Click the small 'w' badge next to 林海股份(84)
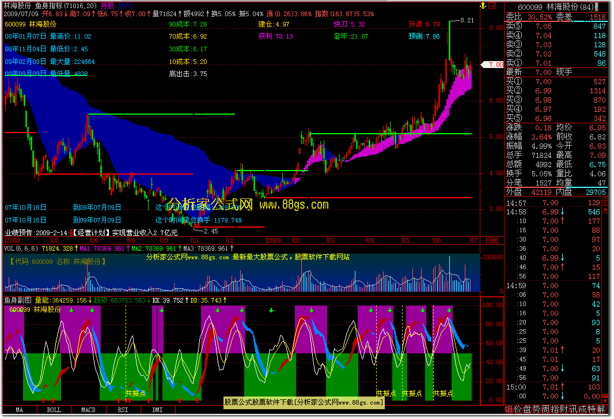The height and width of the screenshot is (419, 614). tap(597, 7)
